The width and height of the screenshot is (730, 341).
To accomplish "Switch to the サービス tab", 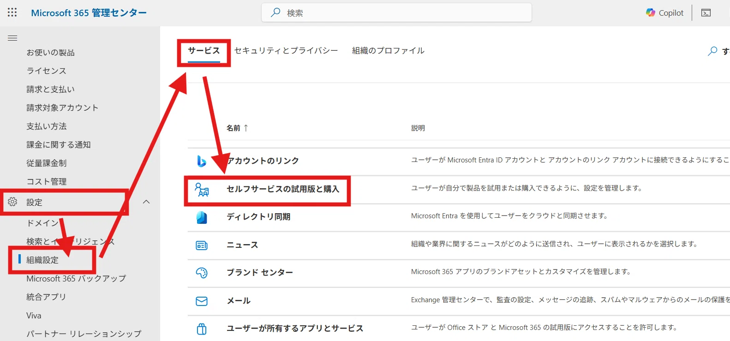I will [x=204, y=51].
